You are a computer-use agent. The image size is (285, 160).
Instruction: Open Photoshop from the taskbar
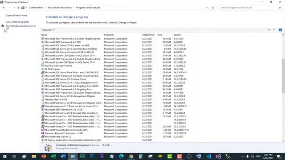point(92,156)
